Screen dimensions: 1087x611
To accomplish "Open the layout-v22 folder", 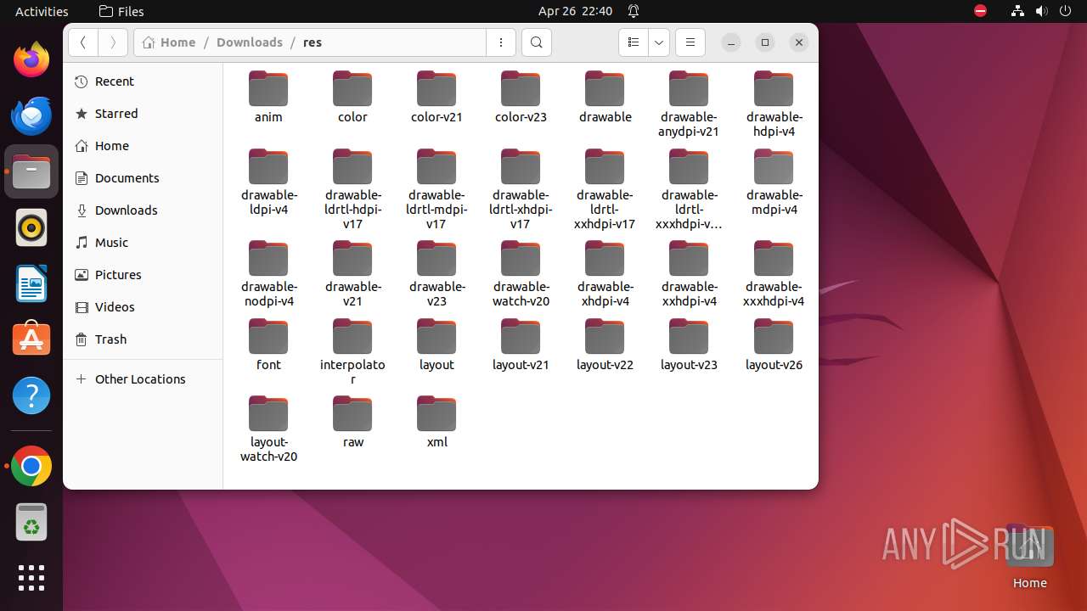I will [605, 345].
